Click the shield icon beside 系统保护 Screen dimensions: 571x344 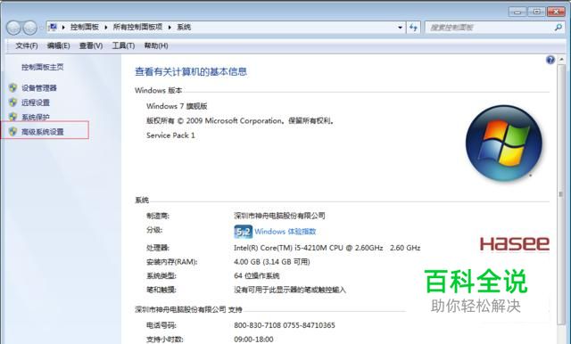pyautogui.click(x=12, y=117)
